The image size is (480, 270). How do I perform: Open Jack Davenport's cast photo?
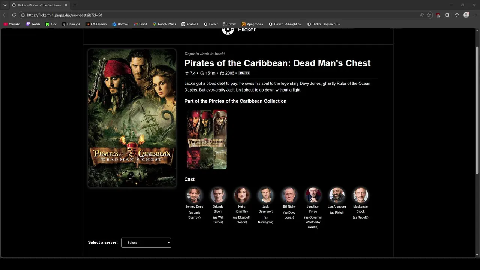click(265, 195)
